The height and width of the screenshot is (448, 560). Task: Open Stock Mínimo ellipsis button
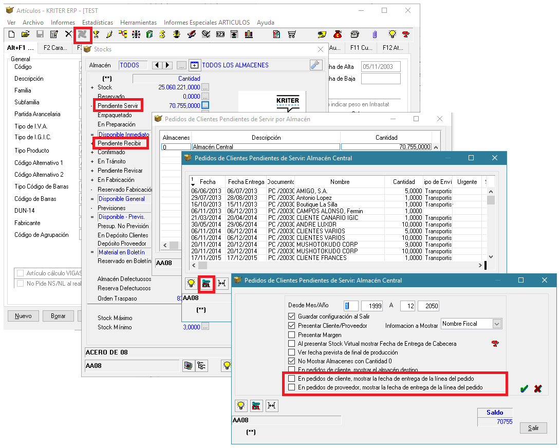click(206, 327)
